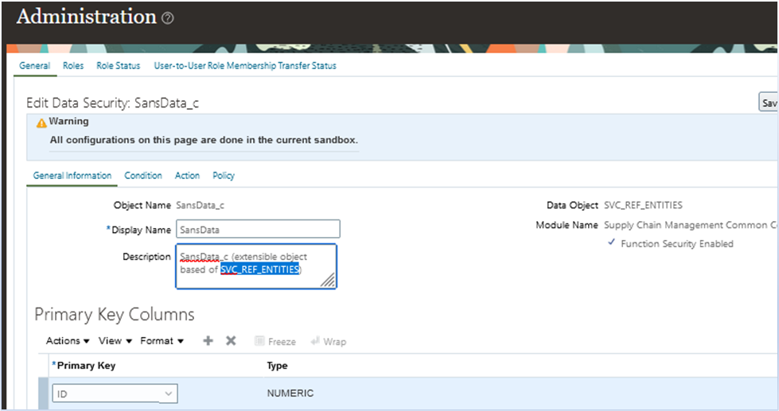779x411 pixels.
Task: Click the SVC_REF_ENTITIES Data Object value
Action: click(644, 205)
